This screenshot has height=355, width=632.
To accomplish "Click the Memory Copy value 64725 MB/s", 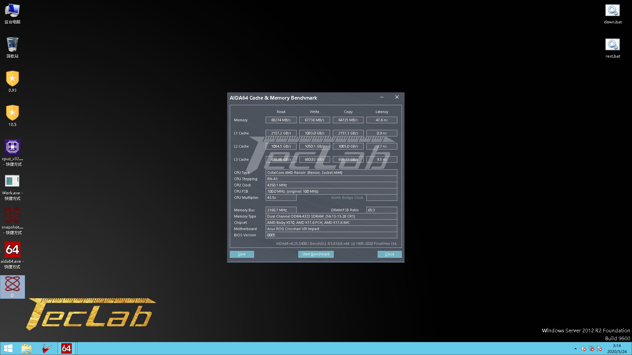I will click(348, 120).
